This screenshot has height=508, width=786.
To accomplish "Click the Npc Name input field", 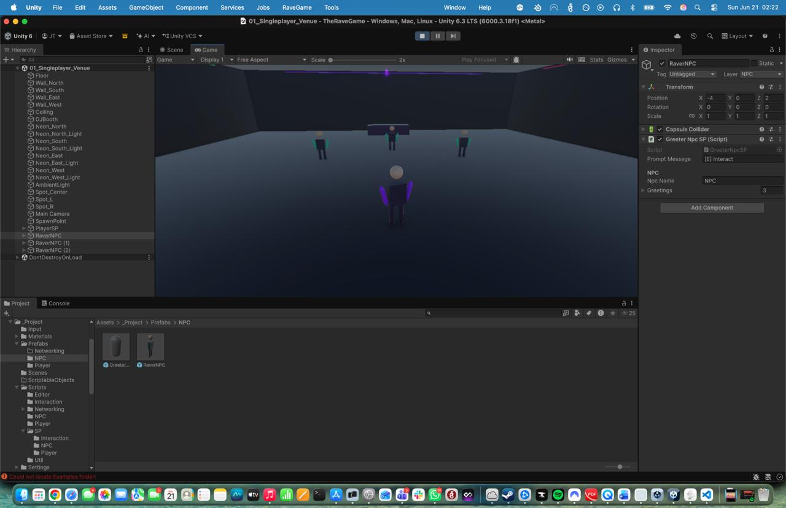I will (742, 181).
